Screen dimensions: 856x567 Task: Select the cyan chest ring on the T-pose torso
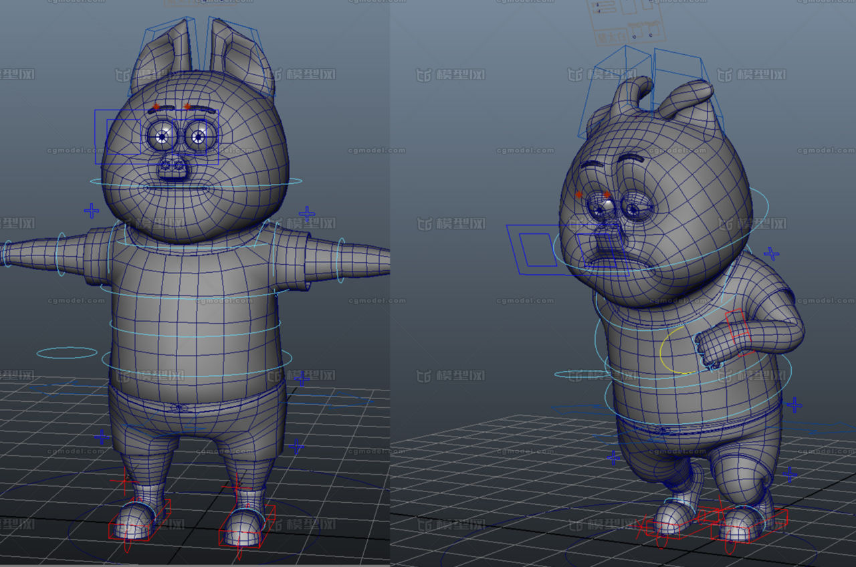(194, 292)
